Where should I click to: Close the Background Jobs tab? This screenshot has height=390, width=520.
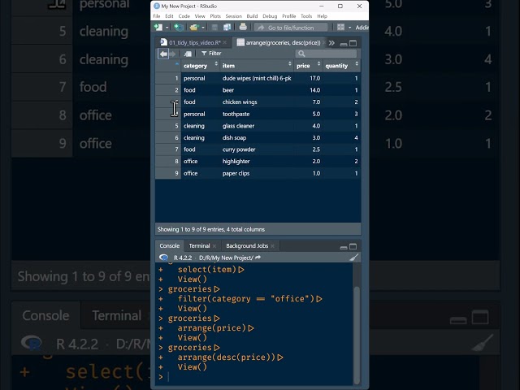point(273,246)
